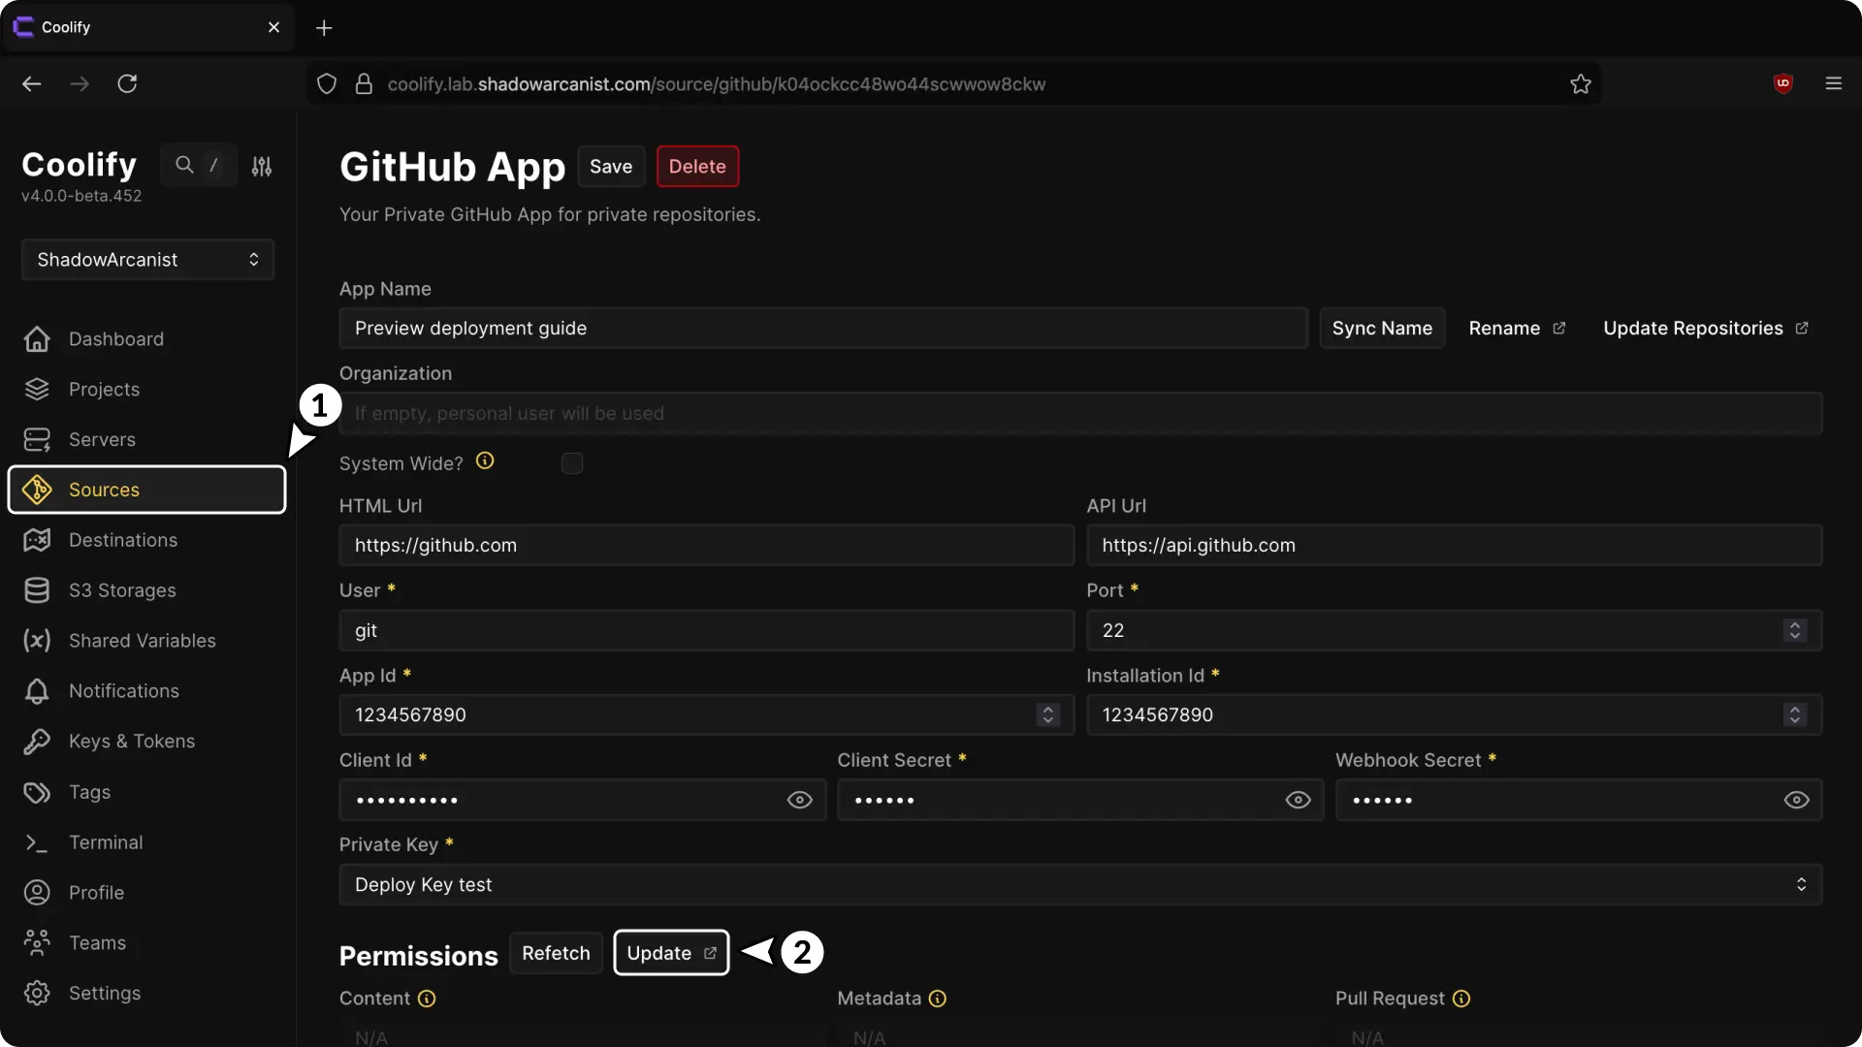
Task: Open the ShadowArcanist team dropdown
Action: (x=147, y=259)
